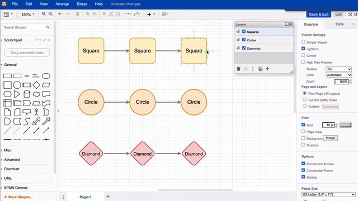
Task: Toggle visibility of Circles layer
Action: [x=244, y=40]
